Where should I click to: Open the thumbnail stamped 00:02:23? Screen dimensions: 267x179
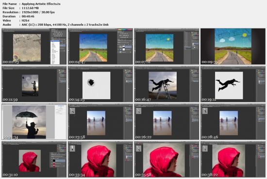point(34,46)
